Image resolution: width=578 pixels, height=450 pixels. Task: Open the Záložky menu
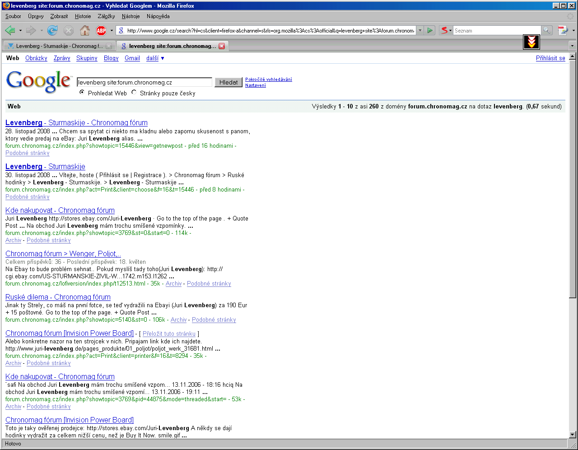tap(106, 16)
